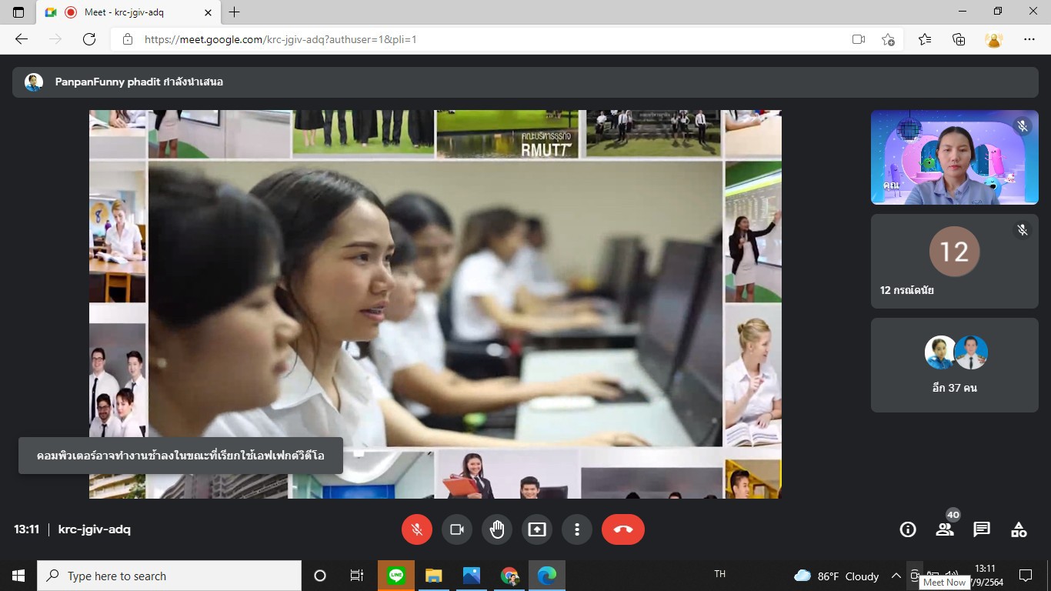Image resolution: width=1051 pixels, height=591 pixels.
Task: Click the shared presentation video area
Action: click(435, 304)
